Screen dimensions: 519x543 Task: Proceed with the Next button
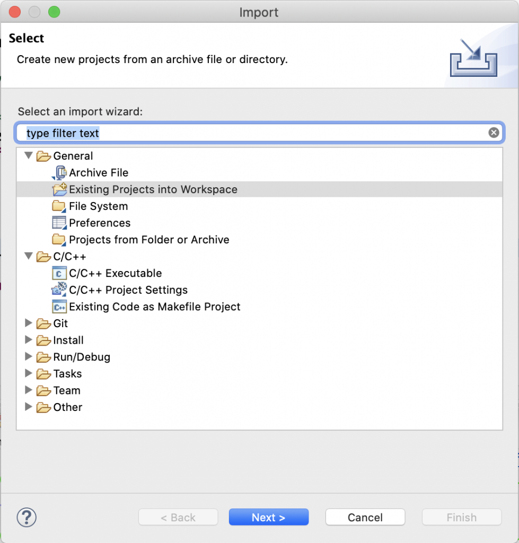point(269,517)
